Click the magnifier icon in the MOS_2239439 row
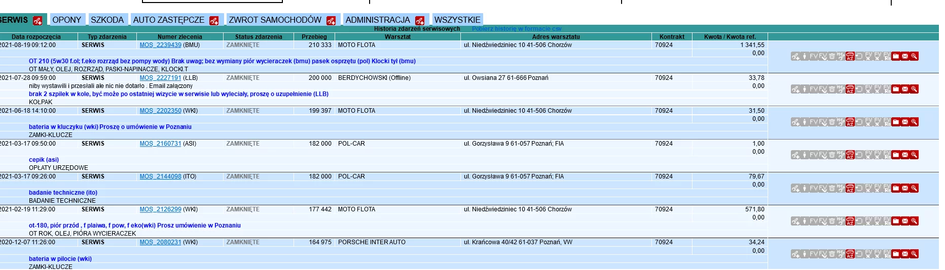 tap(914, 57)
